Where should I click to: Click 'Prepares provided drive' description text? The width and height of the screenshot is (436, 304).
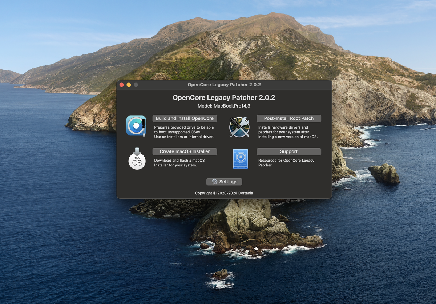tap(184, 132)
